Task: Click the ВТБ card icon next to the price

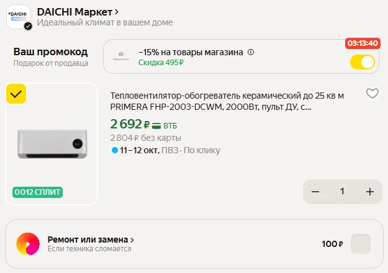Action: tap(156, 125)
